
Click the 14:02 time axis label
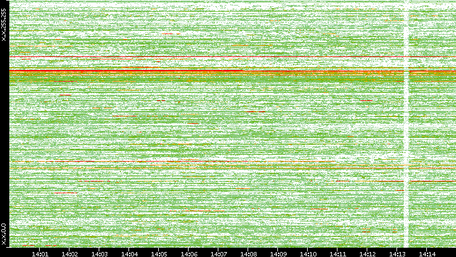pyautogui.click(x=69, y=254)
